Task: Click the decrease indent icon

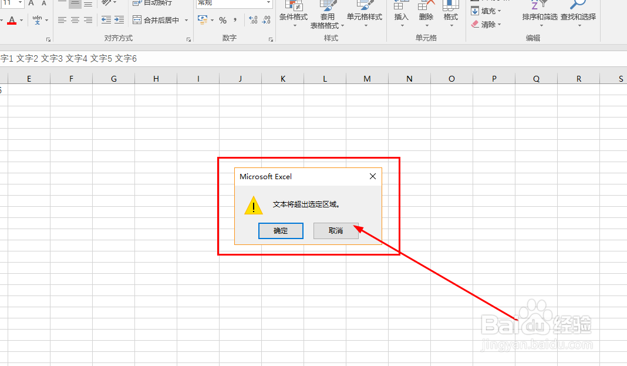Action: 106,20
